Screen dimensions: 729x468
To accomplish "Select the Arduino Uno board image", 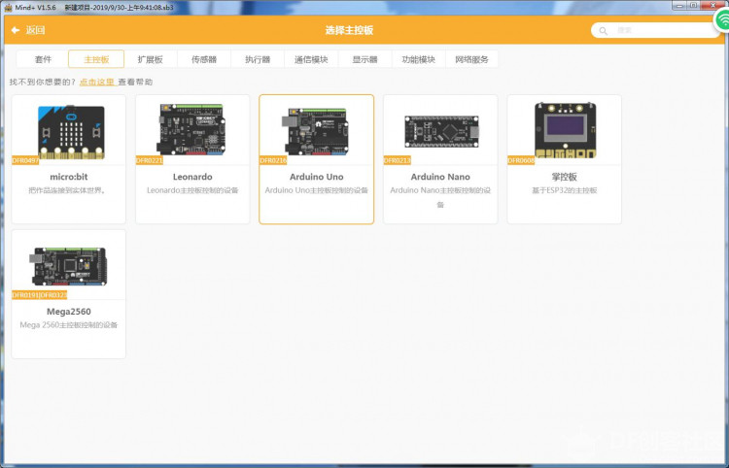I will [x=314, y=131].
